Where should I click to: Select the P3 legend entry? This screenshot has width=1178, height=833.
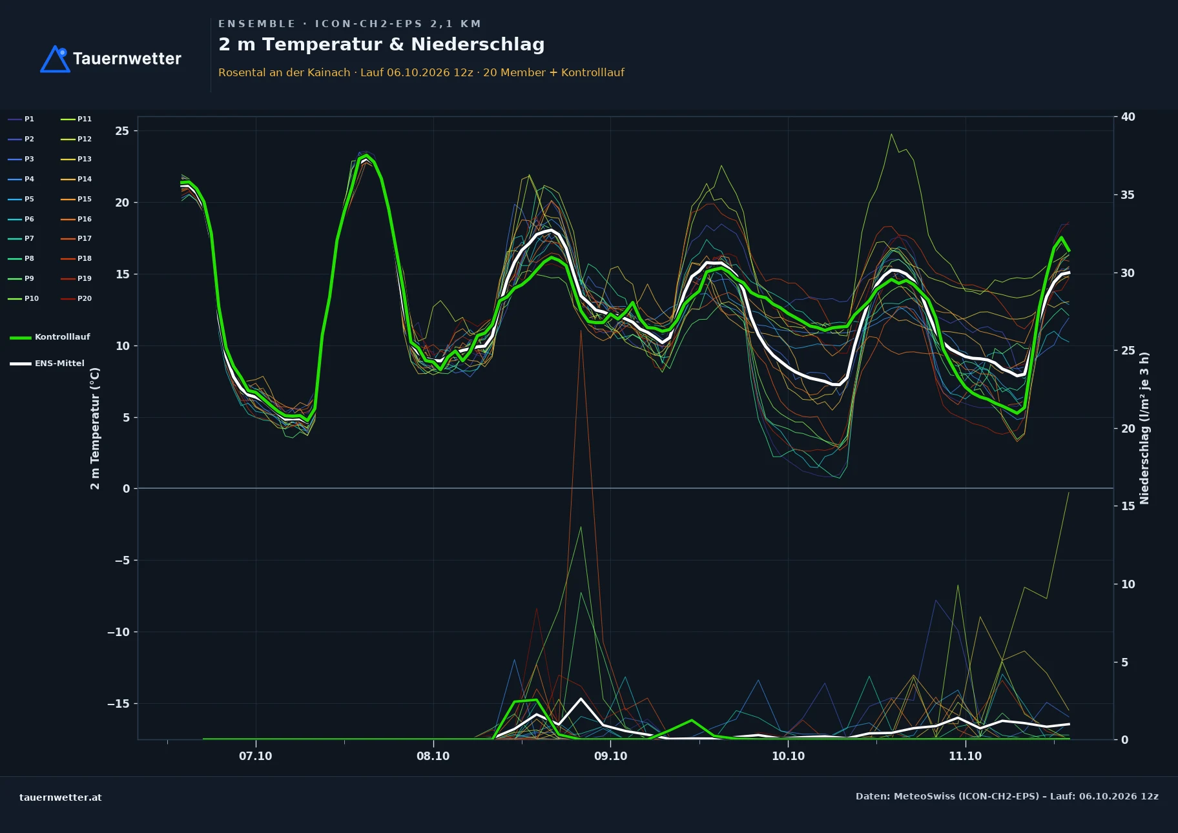[x=21, y=159]
